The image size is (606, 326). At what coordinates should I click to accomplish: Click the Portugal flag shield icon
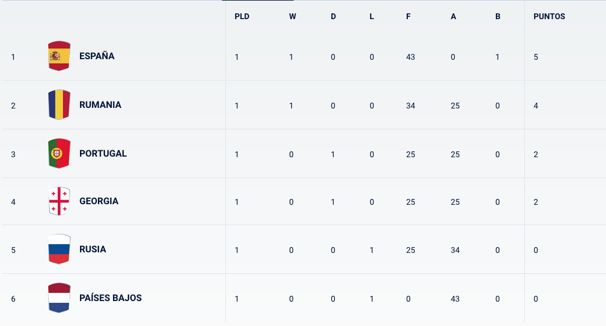(59, 153)
